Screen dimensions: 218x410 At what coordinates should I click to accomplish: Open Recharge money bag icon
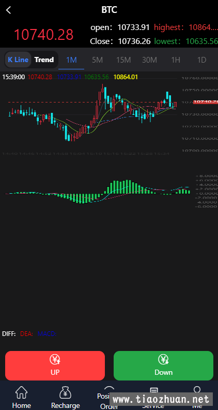pyautogui.click(x=65, y=393)
